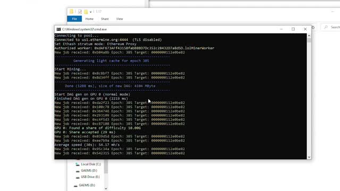Click 'Generating light cache for epoch 385' text

[111, 60]
